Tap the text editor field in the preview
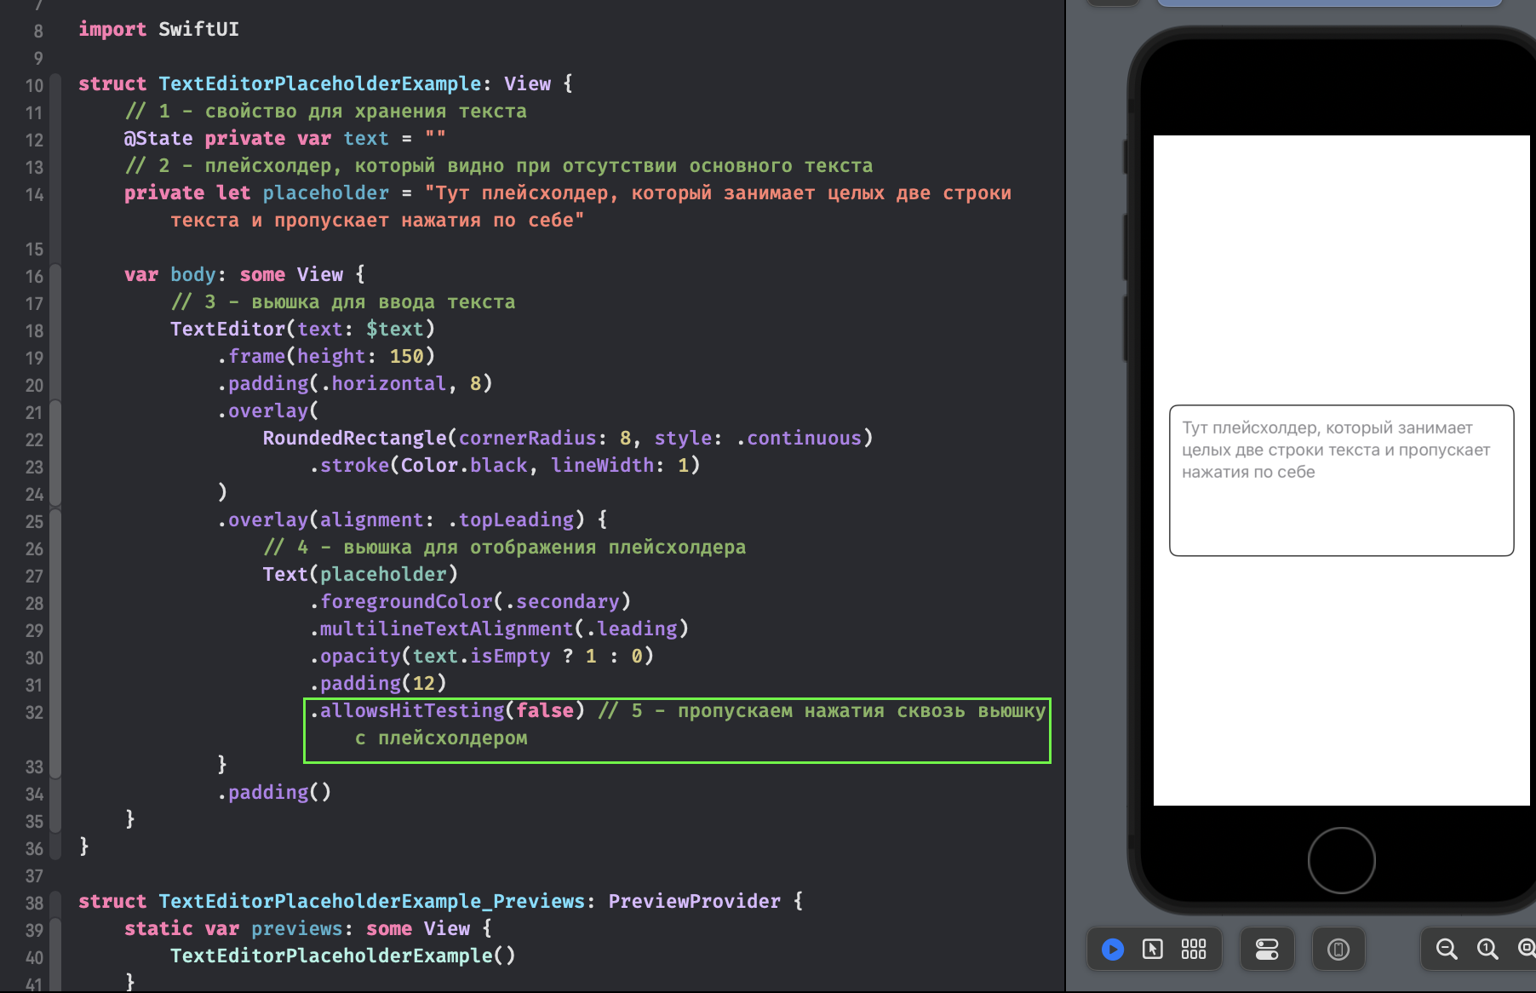 click(x=1342, y=480)
